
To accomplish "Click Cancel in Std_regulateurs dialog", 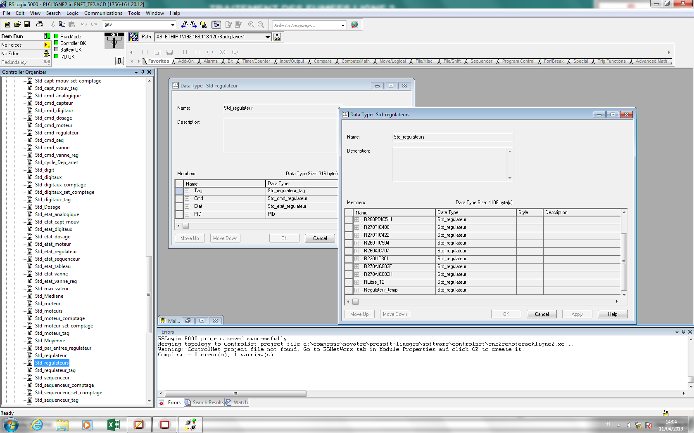I will point(542,314).
